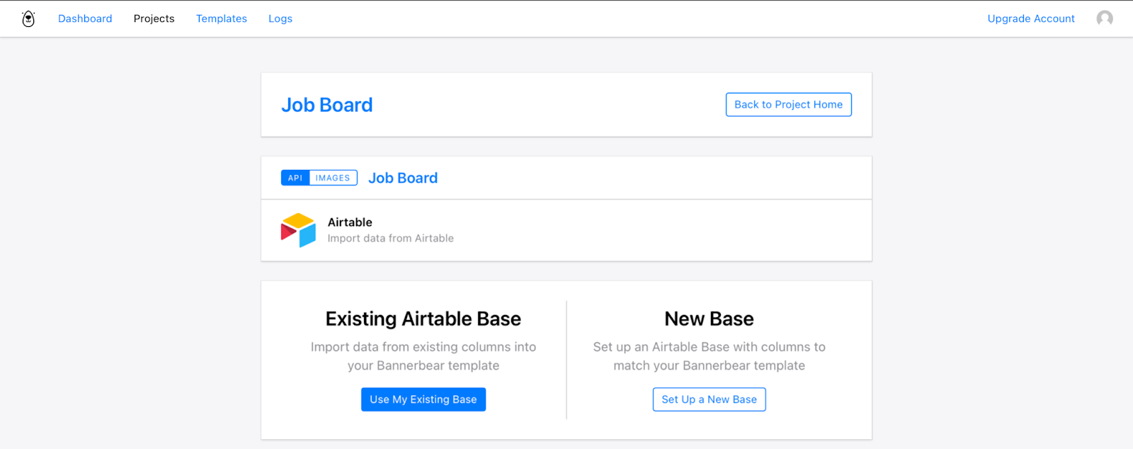
Task: Go to the Dashboard page
Action: 85,18
